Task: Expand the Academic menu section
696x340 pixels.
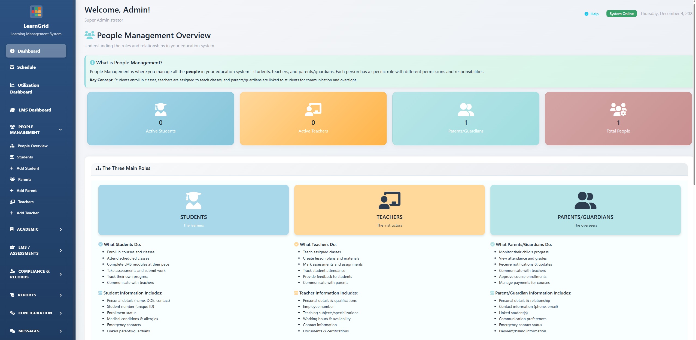Action: tap(60, 229)
